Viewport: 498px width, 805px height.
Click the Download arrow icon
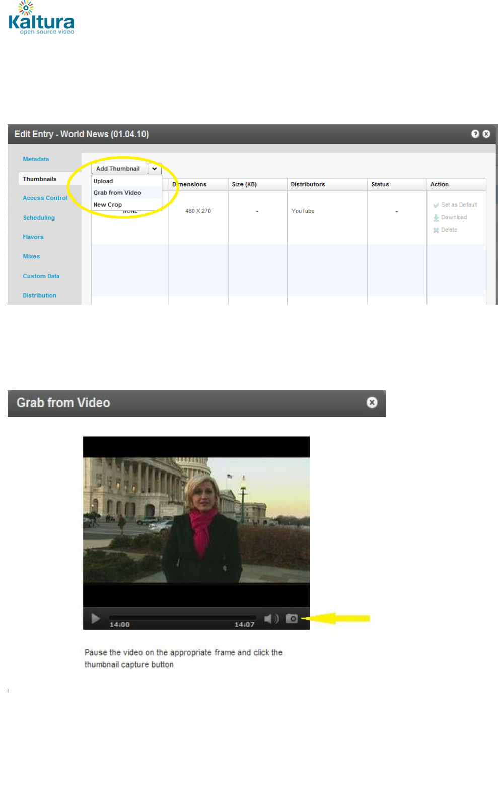pyautogui.click(x=436, y=218)
